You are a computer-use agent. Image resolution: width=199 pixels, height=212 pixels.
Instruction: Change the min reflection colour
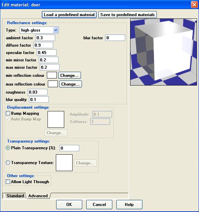click(70, 75)
